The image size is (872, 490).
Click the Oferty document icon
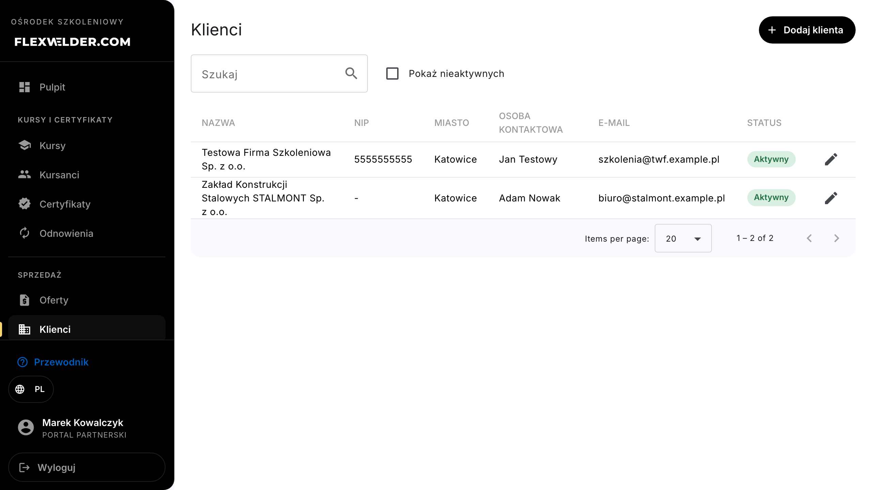pos(25,300)
